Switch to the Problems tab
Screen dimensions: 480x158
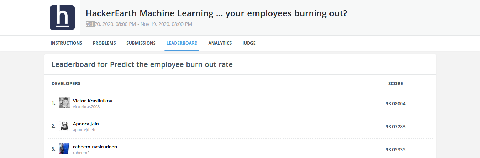point(104,43)
